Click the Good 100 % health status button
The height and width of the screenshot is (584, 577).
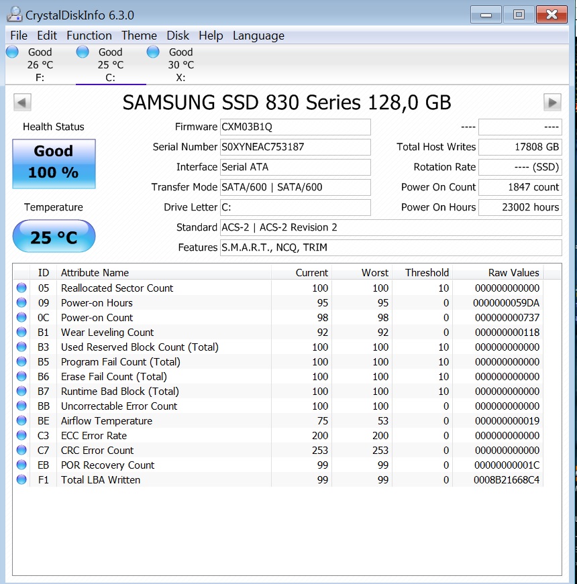[x=54, y=164]
